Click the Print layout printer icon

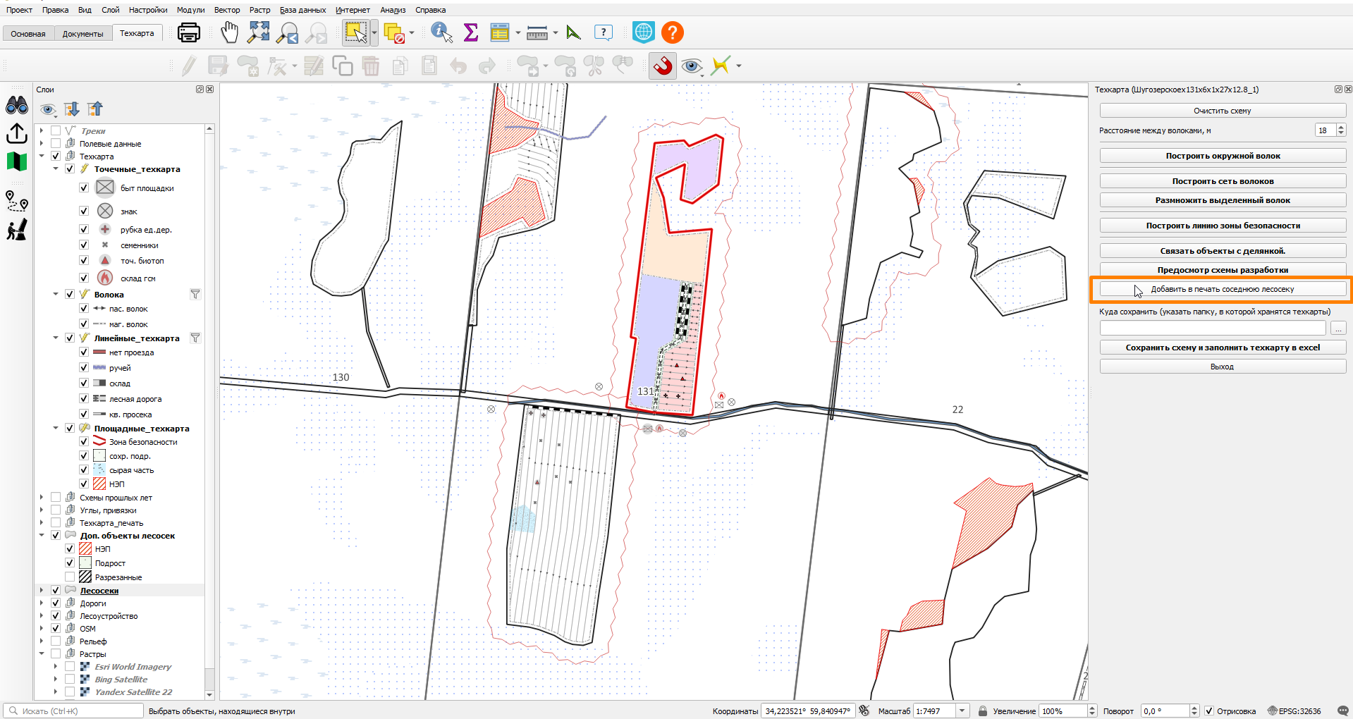coord(189,32)
